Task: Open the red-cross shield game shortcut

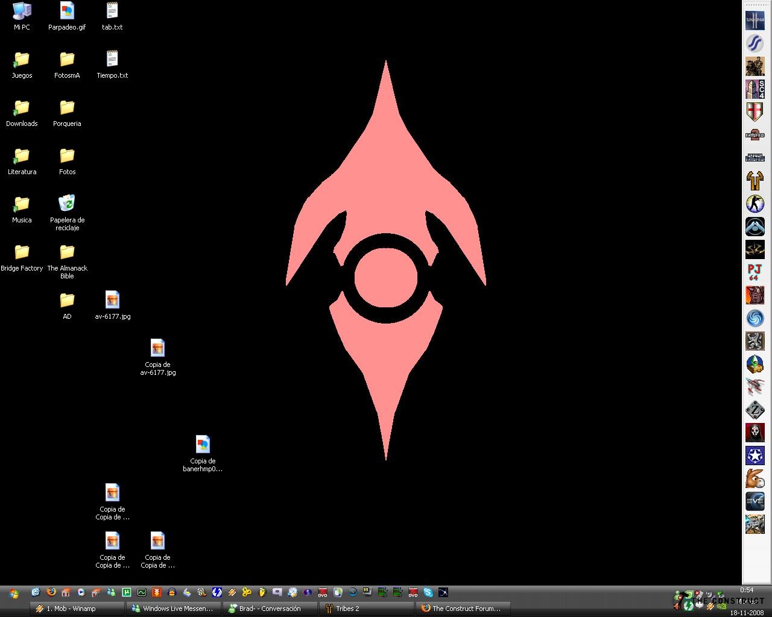Action: click(755, 111)
